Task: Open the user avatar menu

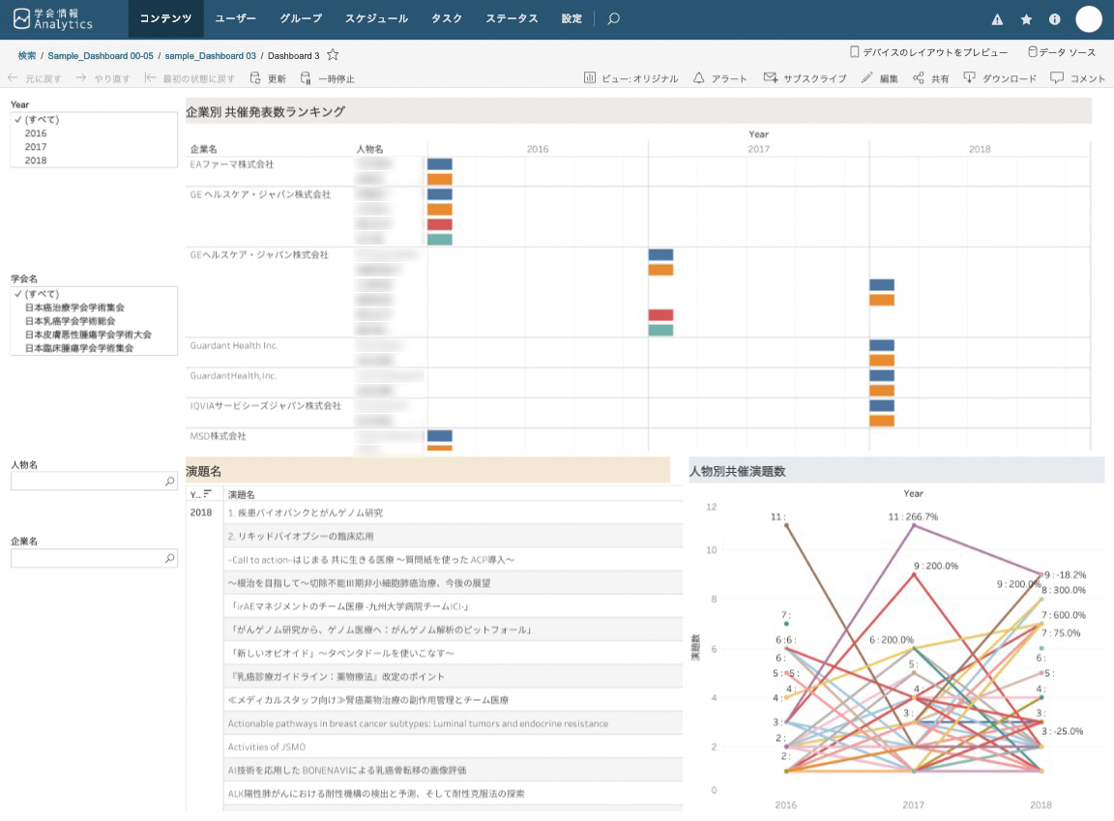Action: [x=1089, y=19]
